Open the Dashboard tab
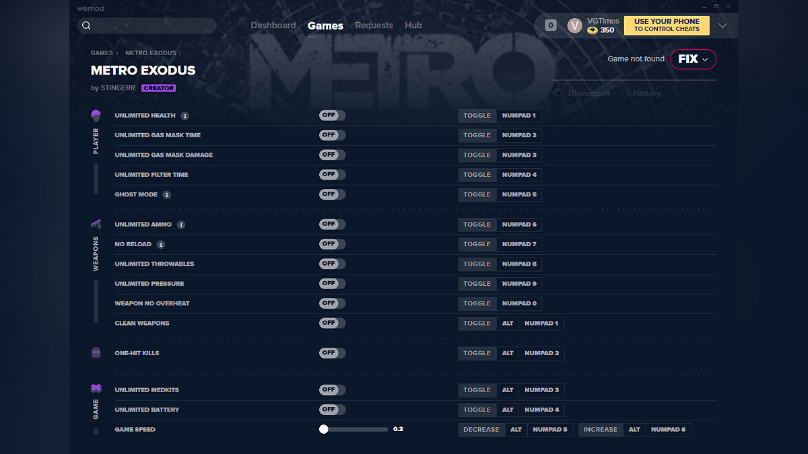This screenshot has height=454, width=808. (x=273, y=26)
